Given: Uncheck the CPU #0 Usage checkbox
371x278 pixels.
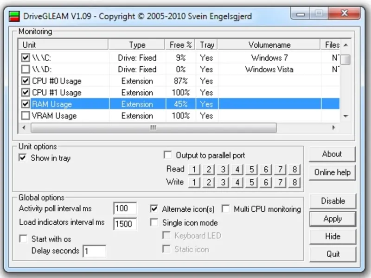Looking at the screenshot, I should click(x=26, y=81).
